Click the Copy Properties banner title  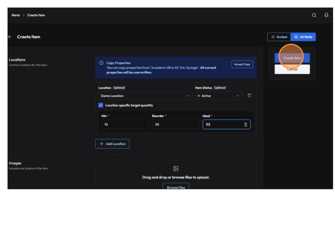pyautogui.click(x=118, y=63)
